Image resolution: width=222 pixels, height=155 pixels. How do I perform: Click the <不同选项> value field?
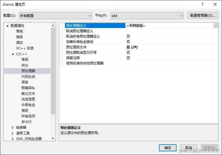[170, 26]
